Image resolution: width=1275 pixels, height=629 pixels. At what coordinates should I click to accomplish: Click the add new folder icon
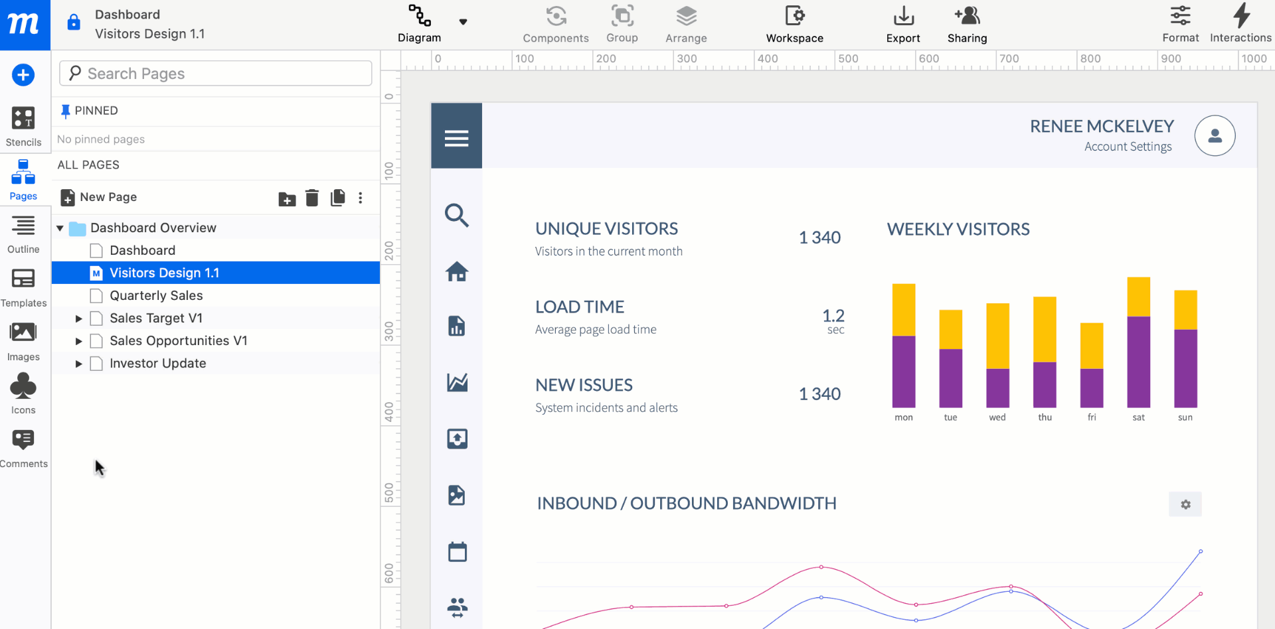287,198
